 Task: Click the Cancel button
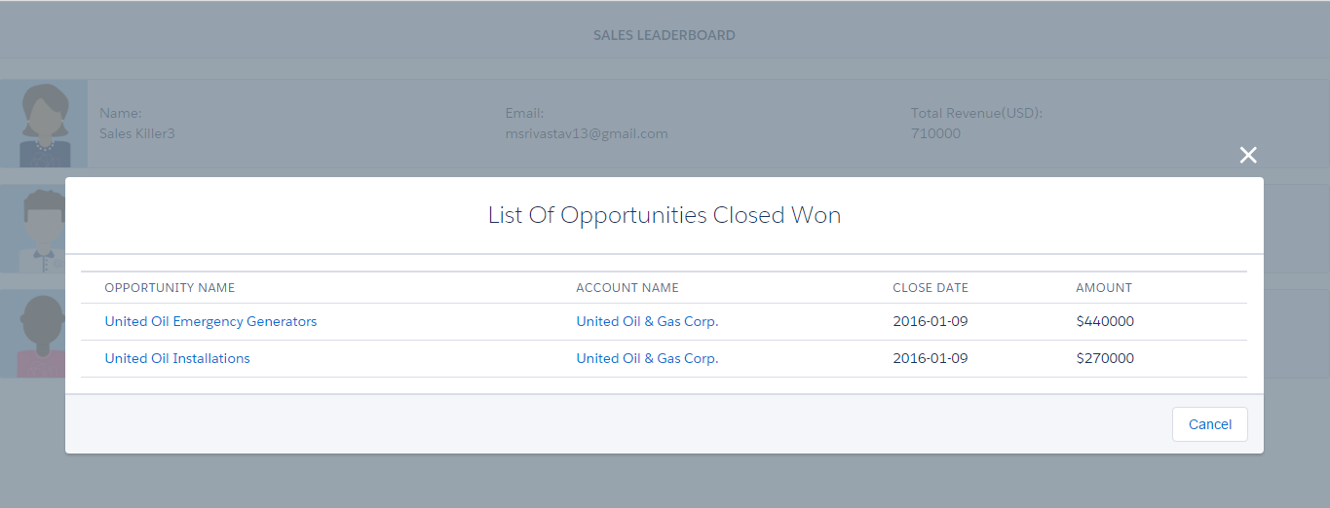(x=1209, y=424)
